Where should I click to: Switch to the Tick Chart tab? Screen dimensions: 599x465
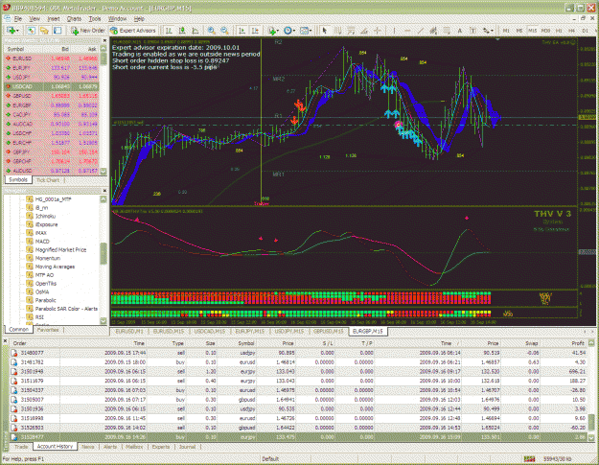coord(48,179)
